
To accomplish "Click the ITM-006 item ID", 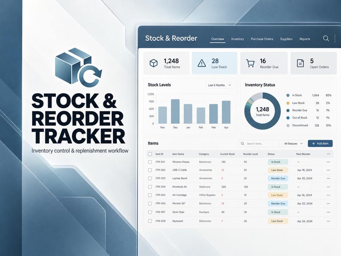I will point(161,203).
